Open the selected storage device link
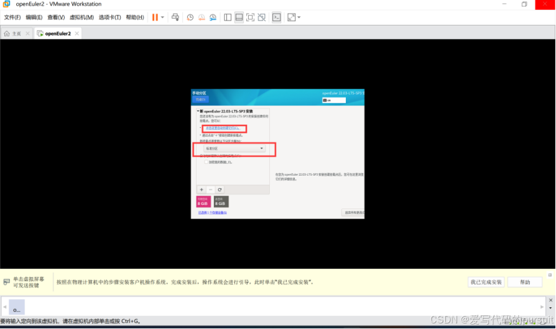556x329 pixels. 213,213
